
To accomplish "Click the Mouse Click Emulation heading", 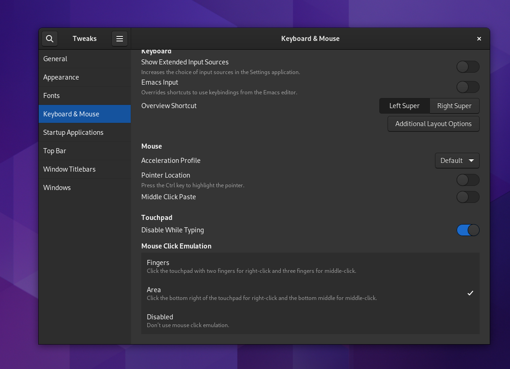I will tap(176, 246).
